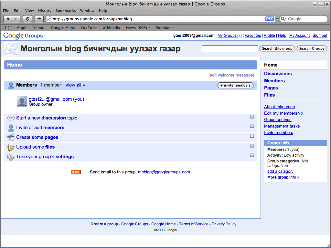The image size is (331, 248).
Task: Open the View menu
Action: [x=29, y=11]
